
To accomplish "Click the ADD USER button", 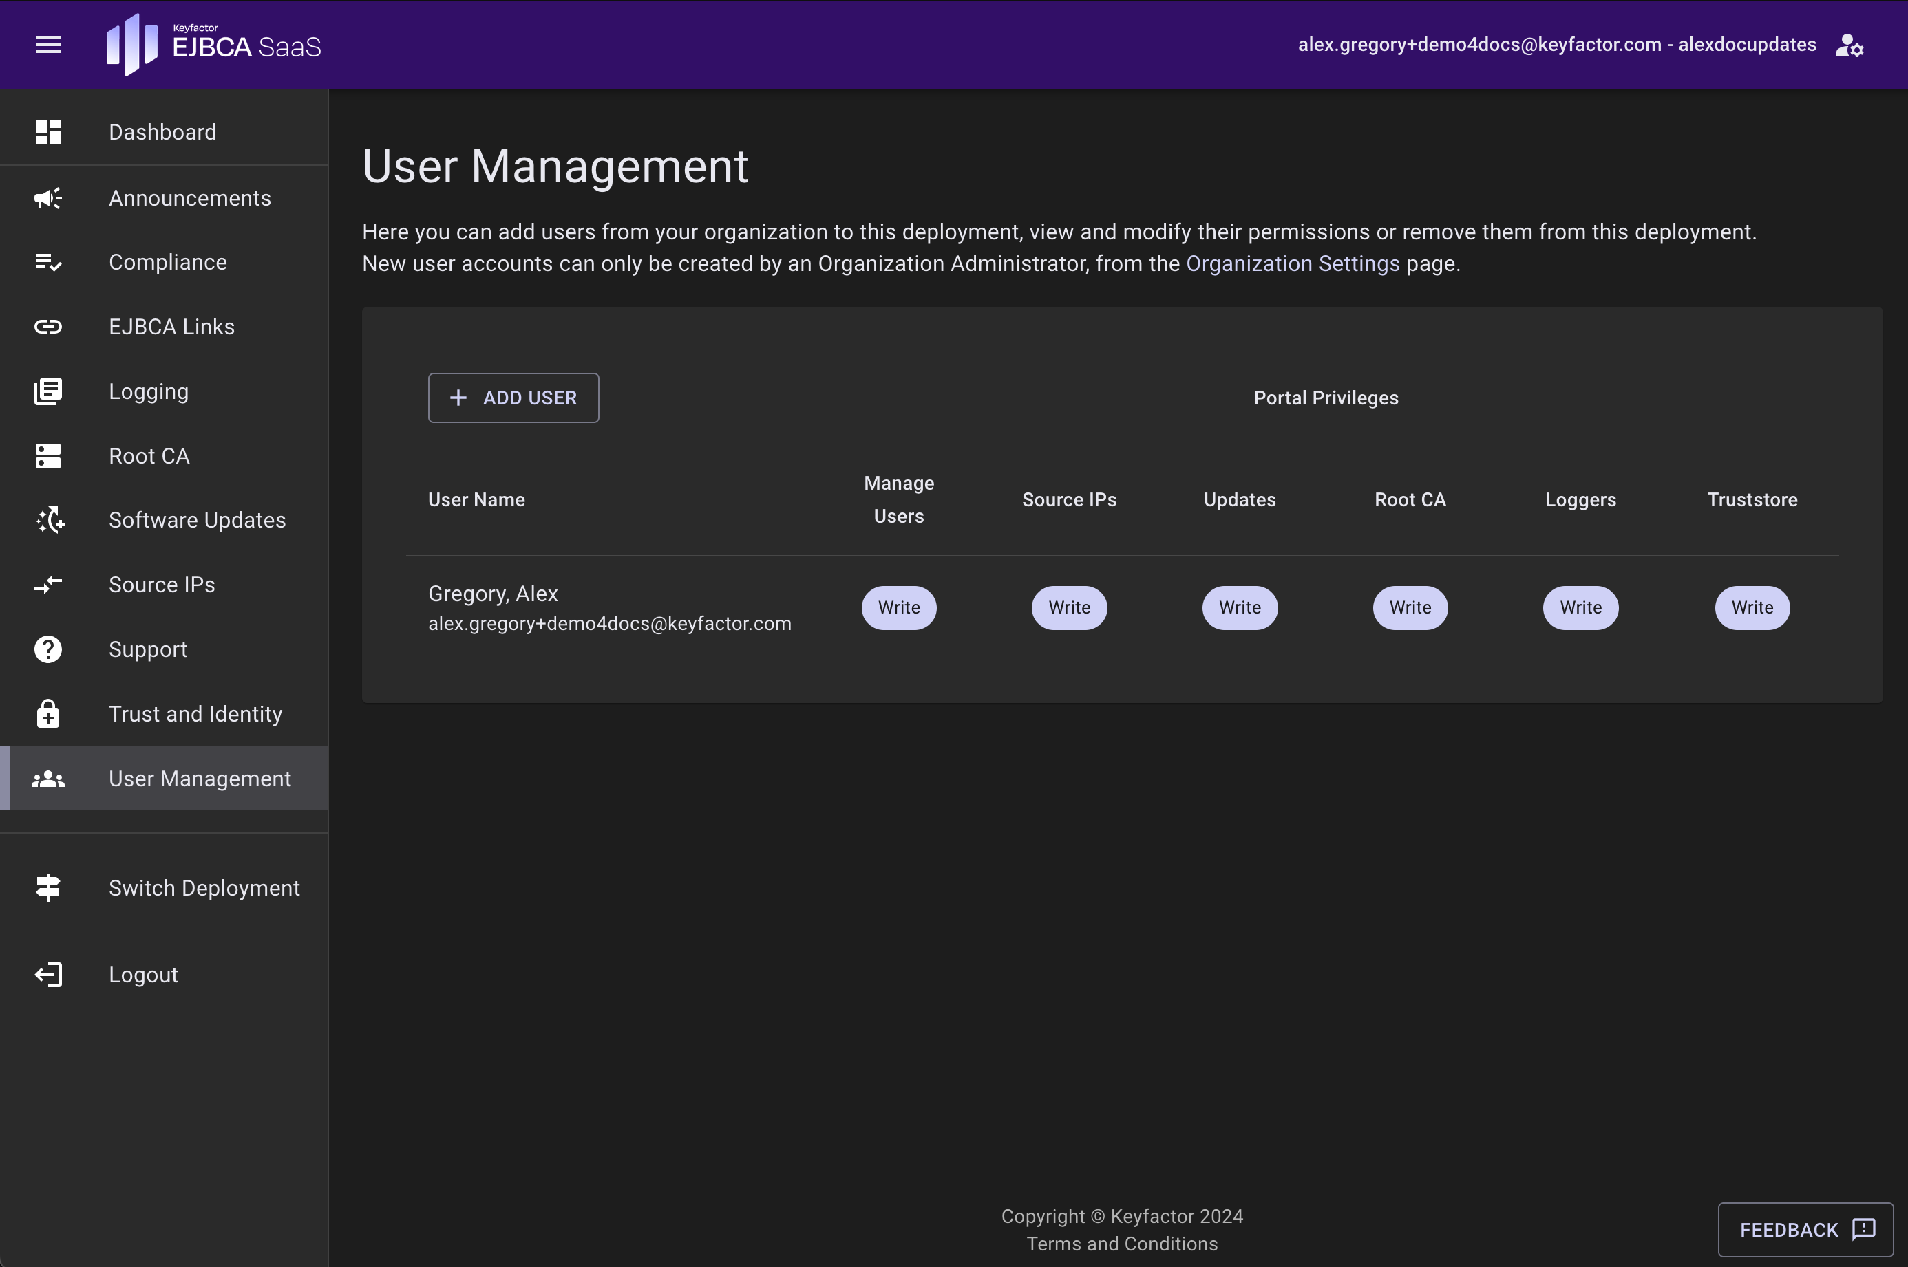I will [513, 398].
